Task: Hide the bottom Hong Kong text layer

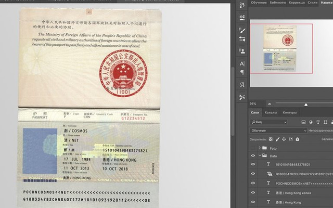Action: 253,202
